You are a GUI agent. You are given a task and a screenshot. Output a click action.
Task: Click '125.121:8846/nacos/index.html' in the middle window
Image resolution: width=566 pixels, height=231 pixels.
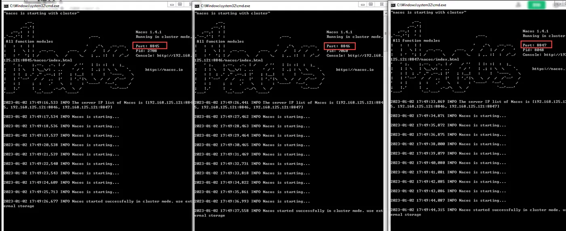[228, 60]
